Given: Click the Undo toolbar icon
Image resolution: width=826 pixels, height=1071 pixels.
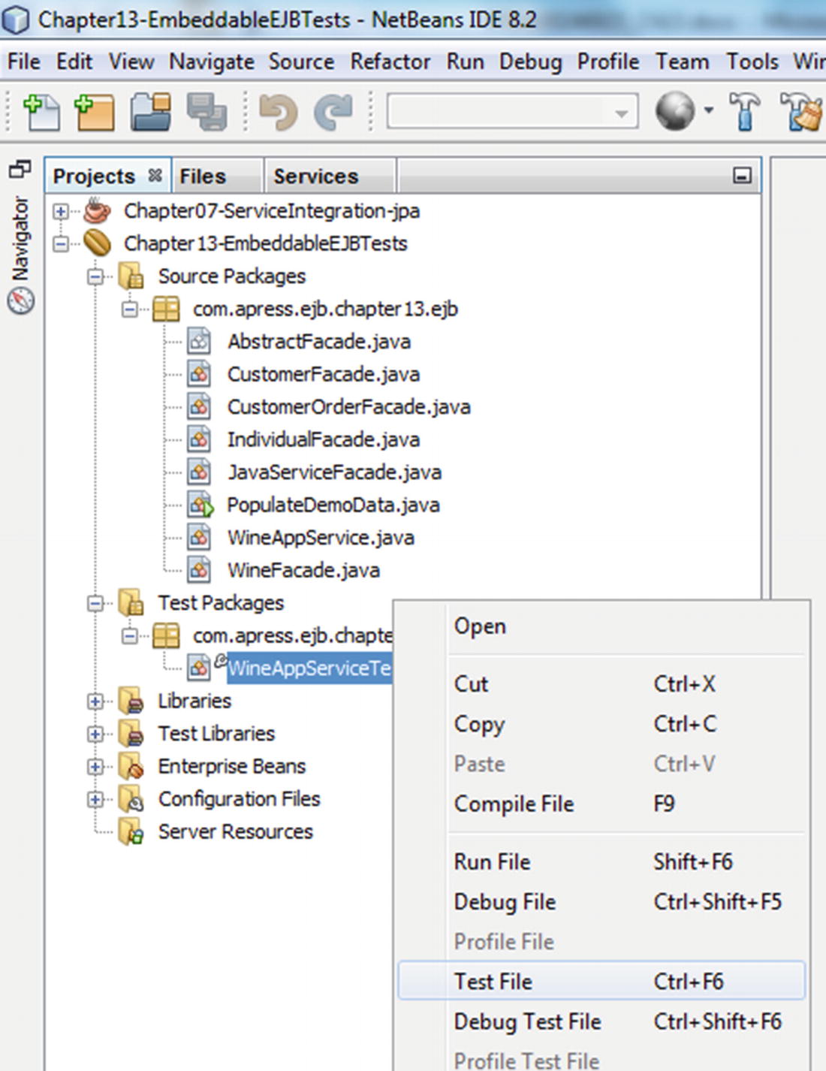Looking at the screenshot, I should click(x=278, y=111).
